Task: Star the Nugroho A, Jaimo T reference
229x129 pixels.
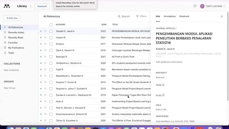Action: tap(45, 89)
